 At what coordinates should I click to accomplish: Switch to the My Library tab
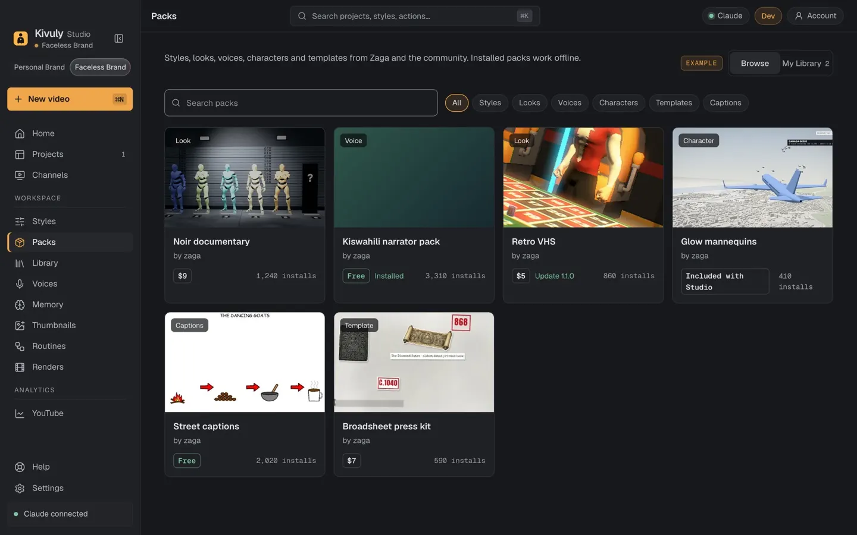[x=805, y=64]
